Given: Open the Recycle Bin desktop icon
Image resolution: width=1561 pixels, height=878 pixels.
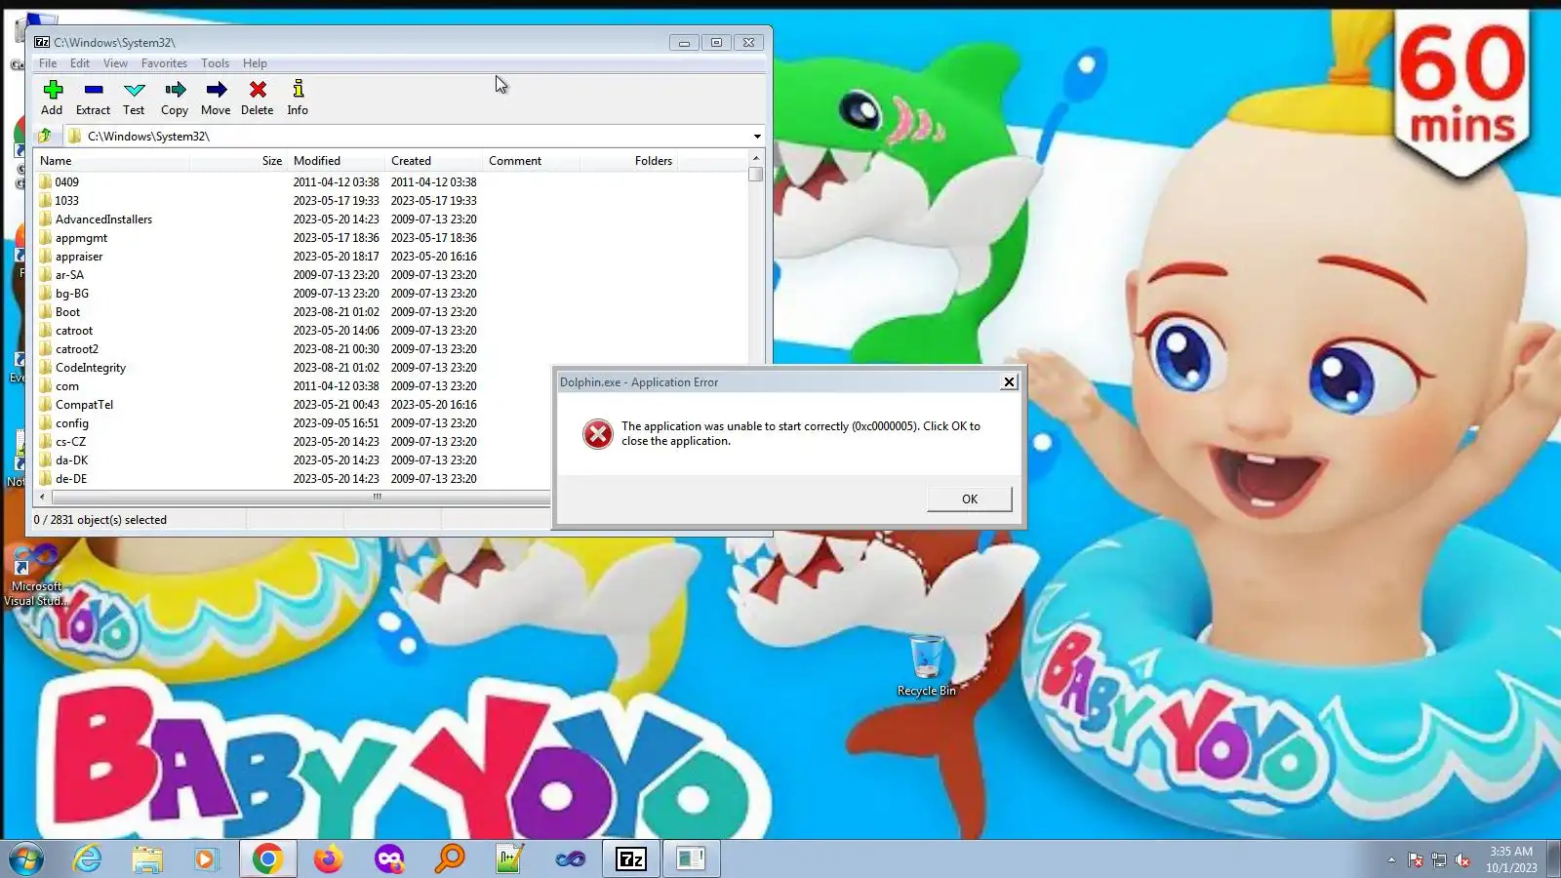Looking at the screenshot, I should point(926,665).
